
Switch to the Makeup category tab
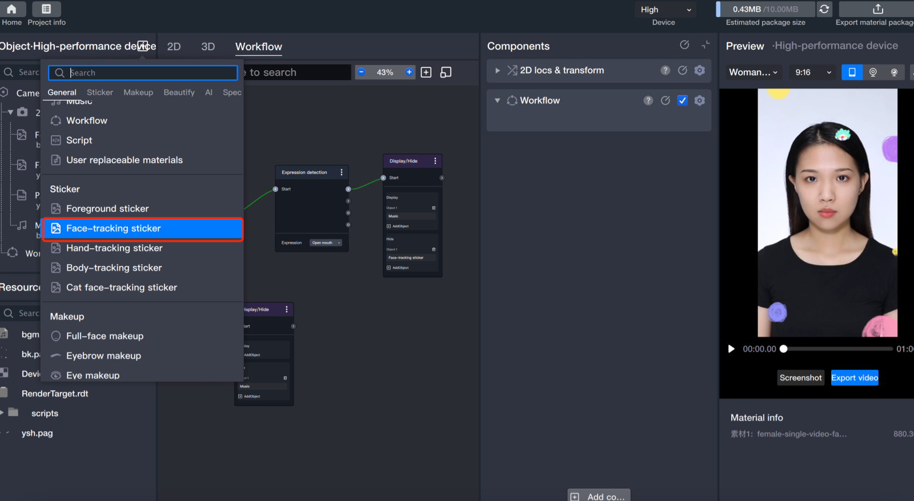tap(138, 92)
